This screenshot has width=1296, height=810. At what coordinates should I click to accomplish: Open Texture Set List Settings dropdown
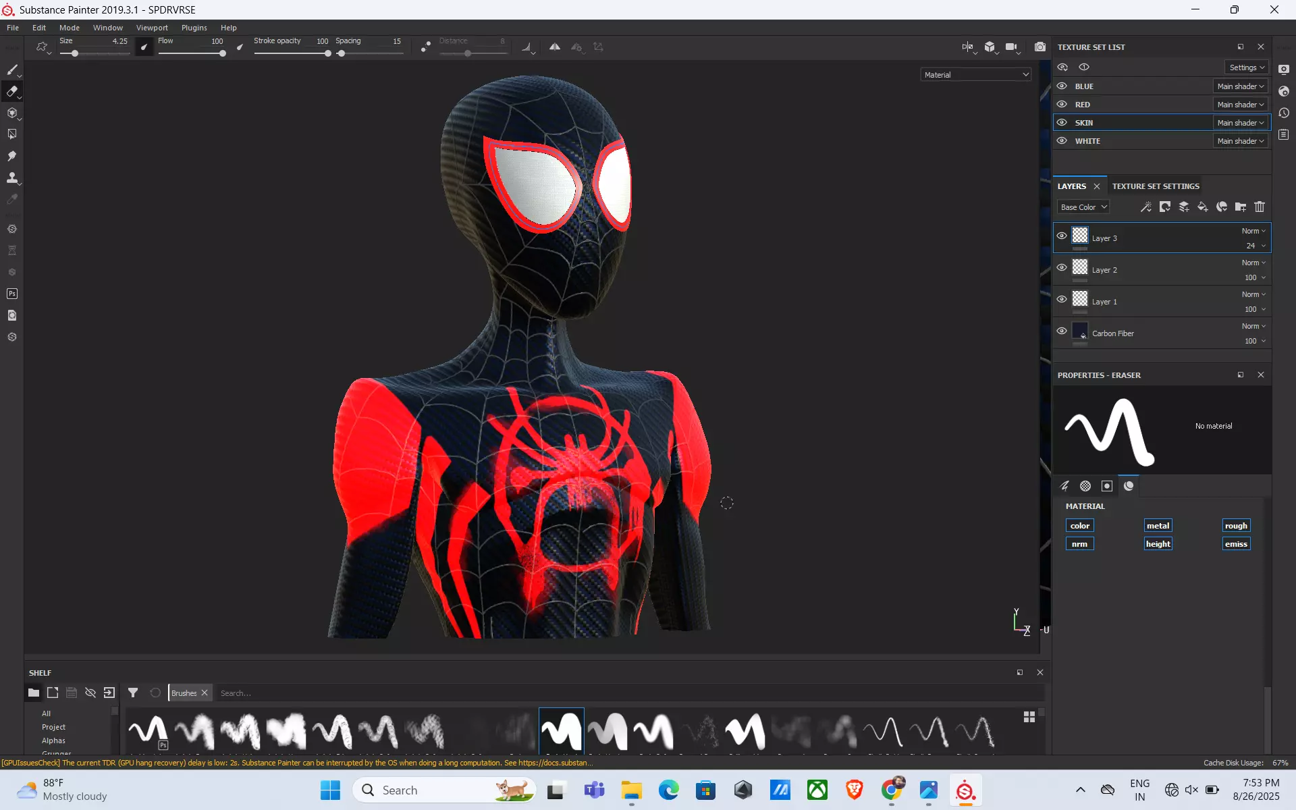click(x=1247, y=67)
